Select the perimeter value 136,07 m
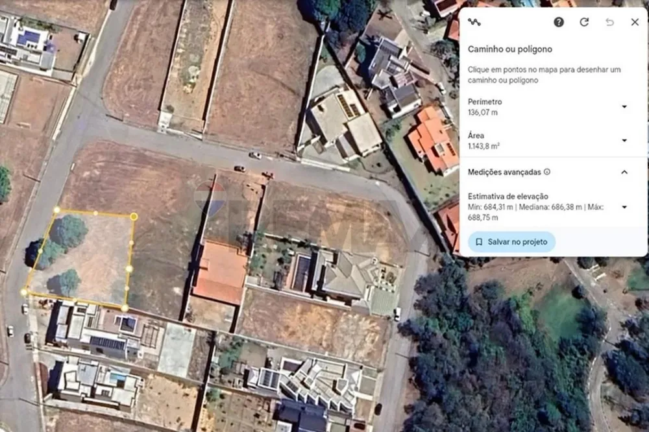This screenshot has width=649, height=432. click(483, 113)
